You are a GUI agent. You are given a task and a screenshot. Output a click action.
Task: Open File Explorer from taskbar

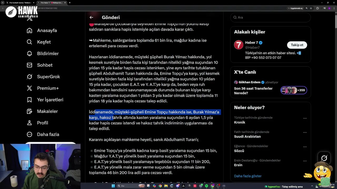point(166,186)
